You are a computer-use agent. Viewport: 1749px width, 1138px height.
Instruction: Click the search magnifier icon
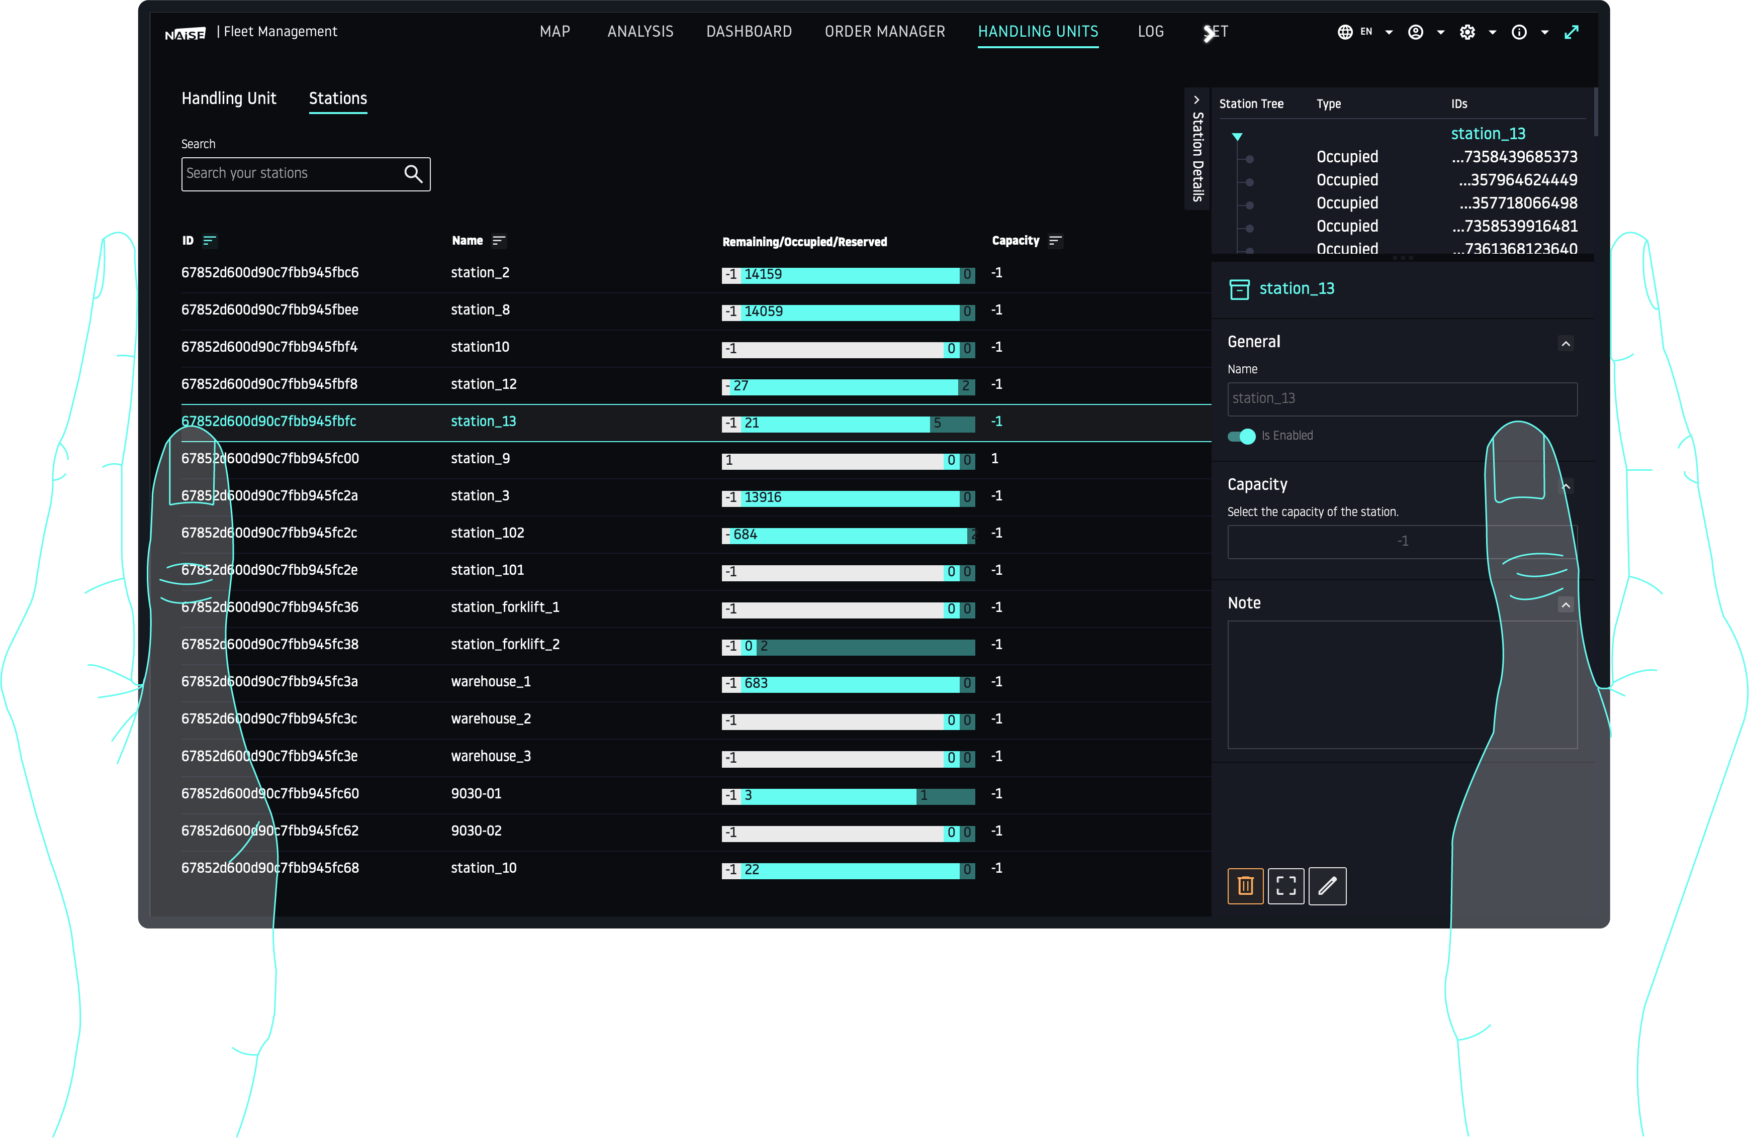[x=413, y=173]
